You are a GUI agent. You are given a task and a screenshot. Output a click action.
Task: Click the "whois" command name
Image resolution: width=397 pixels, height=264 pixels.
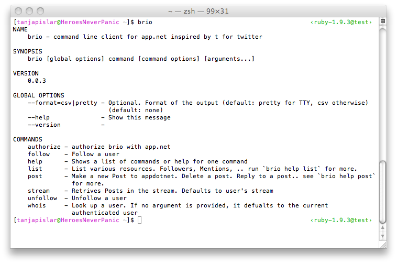pos(37,205)
